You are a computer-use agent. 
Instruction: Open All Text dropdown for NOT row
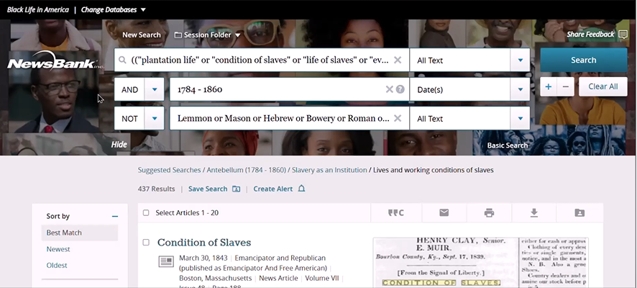tap(520, 119)
